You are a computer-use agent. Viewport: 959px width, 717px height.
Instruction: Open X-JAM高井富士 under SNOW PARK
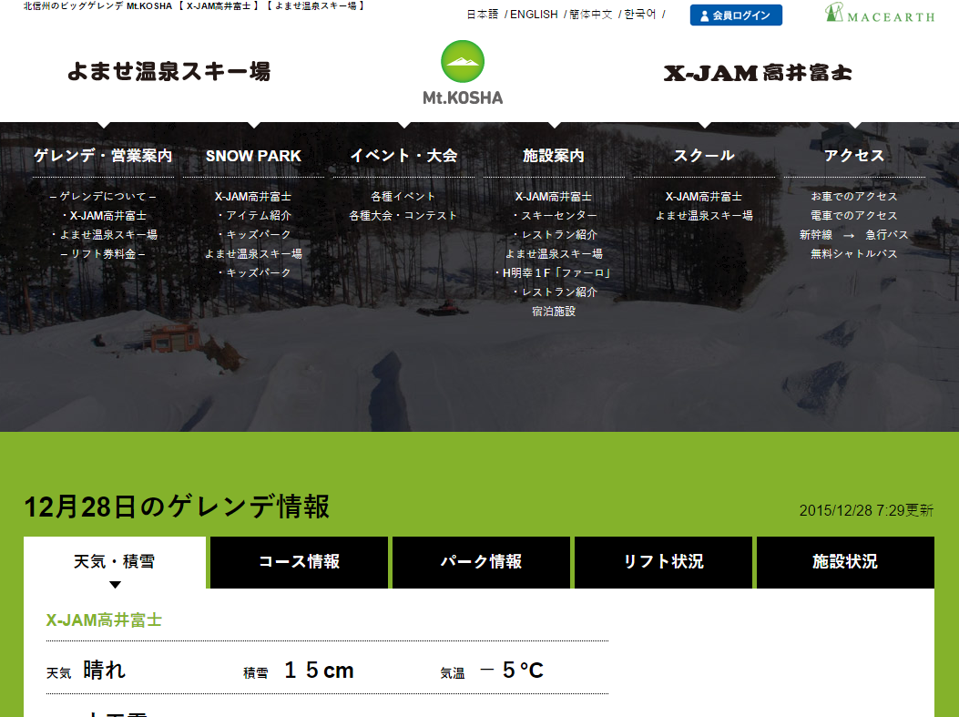tap(253, 197)
